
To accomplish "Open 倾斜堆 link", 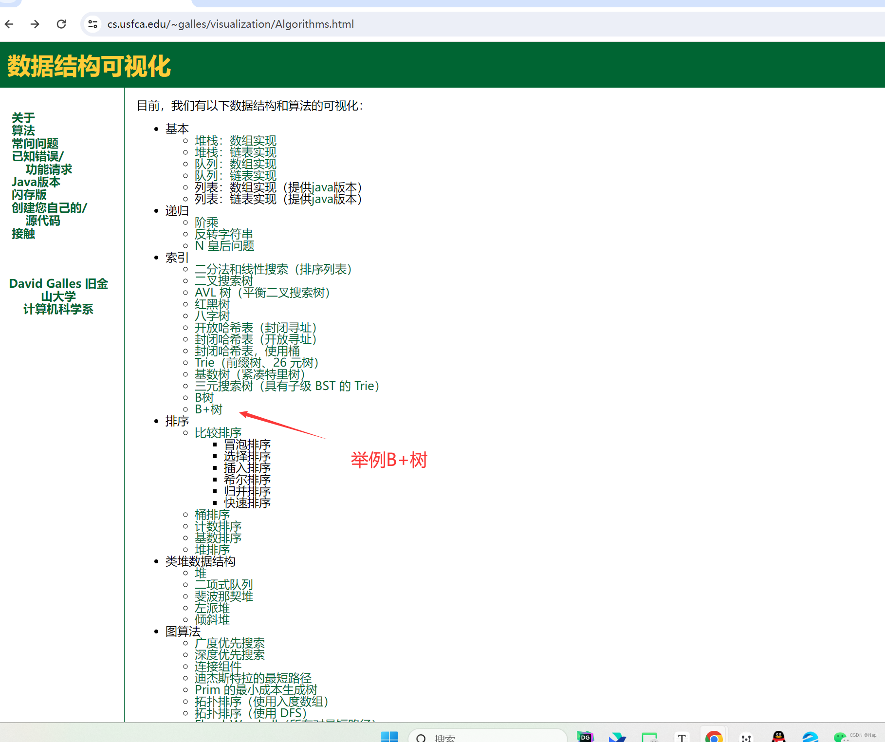I will coord(212,620).
